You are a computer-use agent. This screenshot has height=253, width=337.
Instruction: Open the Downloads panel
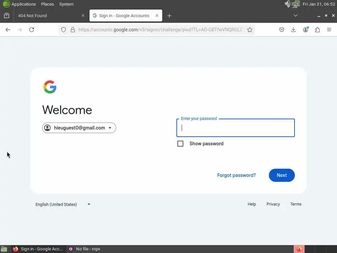[293, 30]
